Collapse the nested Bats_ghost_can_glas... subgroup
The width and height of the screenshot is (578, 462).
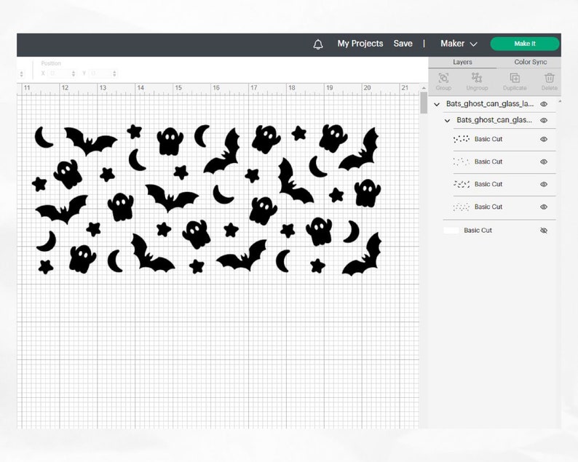(447, 121)
